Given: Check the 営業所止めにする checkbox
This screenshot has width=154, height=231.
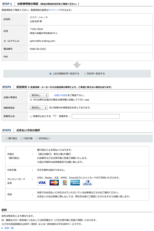Looking at the screenshot, I should 31,117.
